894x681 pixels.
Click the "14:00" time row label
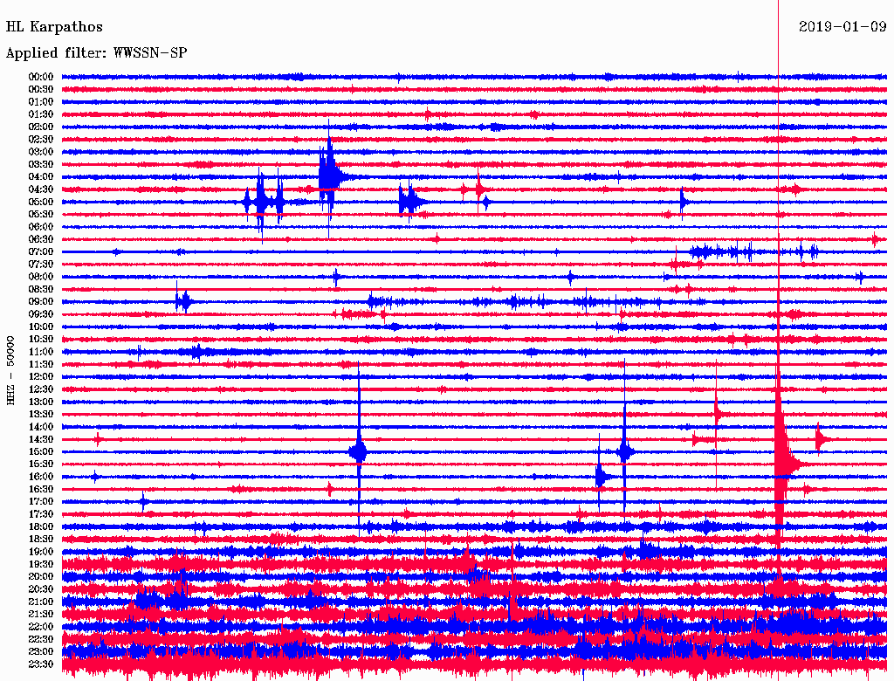click(41, 427)
